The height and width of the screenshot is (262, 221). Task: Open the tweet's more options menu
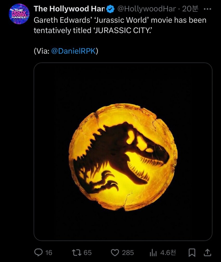click(x=207, y=9)
